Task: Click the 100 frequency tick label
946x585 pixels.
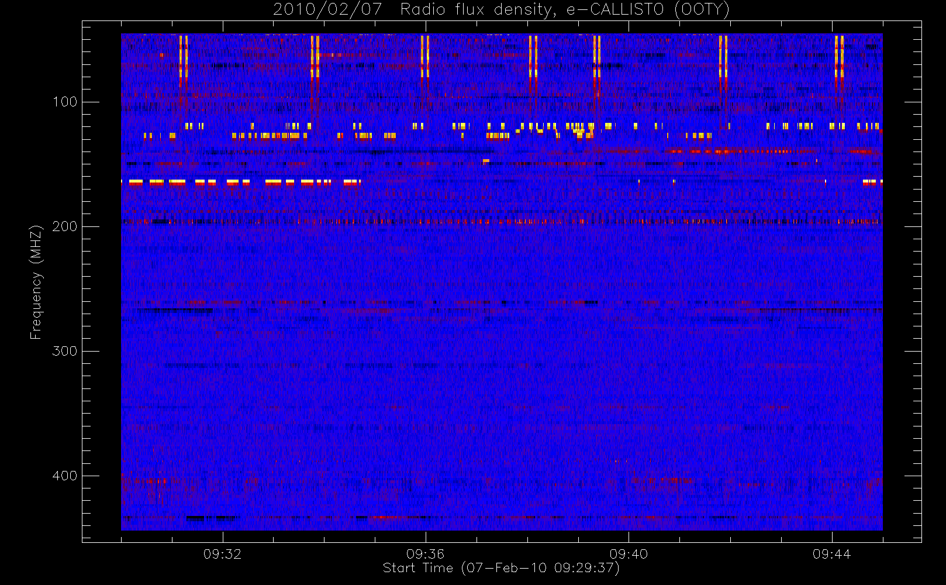Action: (65, 102)
